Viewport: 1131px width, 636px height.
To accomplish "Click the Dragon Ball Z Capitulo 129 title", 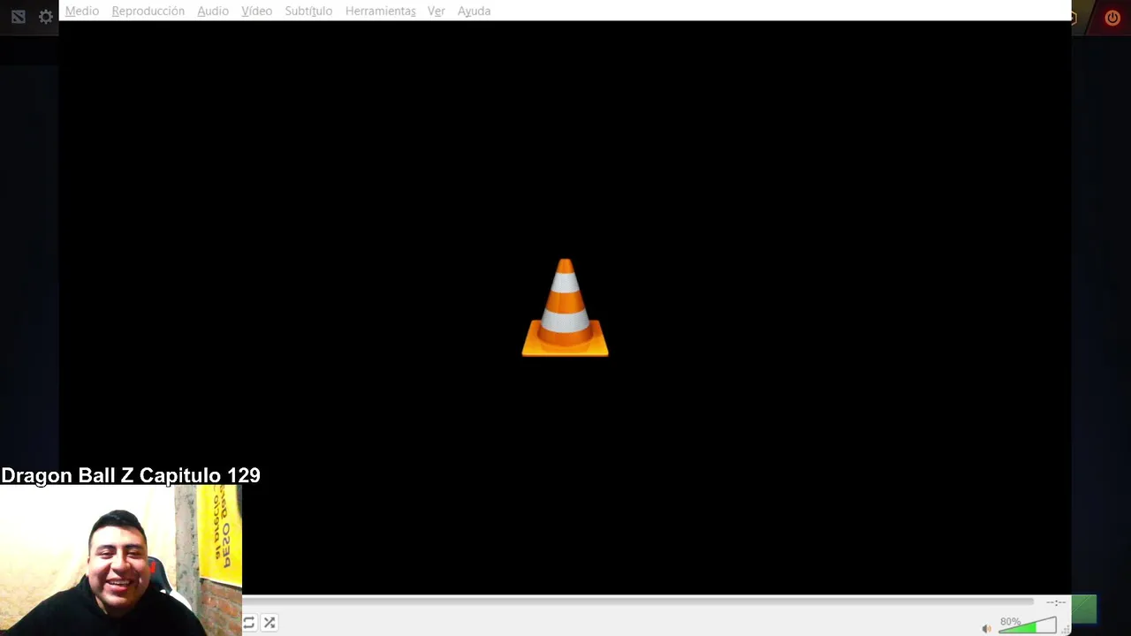I will point(131,475).
